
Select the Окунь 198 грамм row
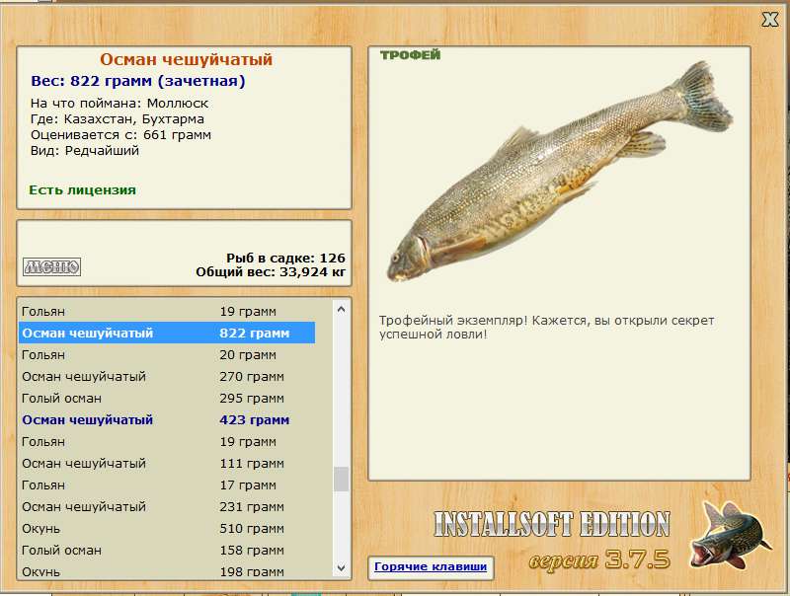(167, 570)
